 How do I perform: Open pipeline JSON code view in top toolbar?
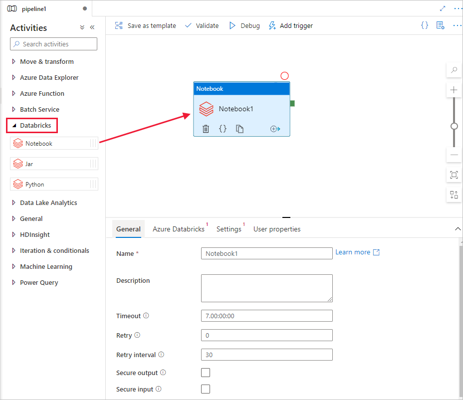(424, 25)
